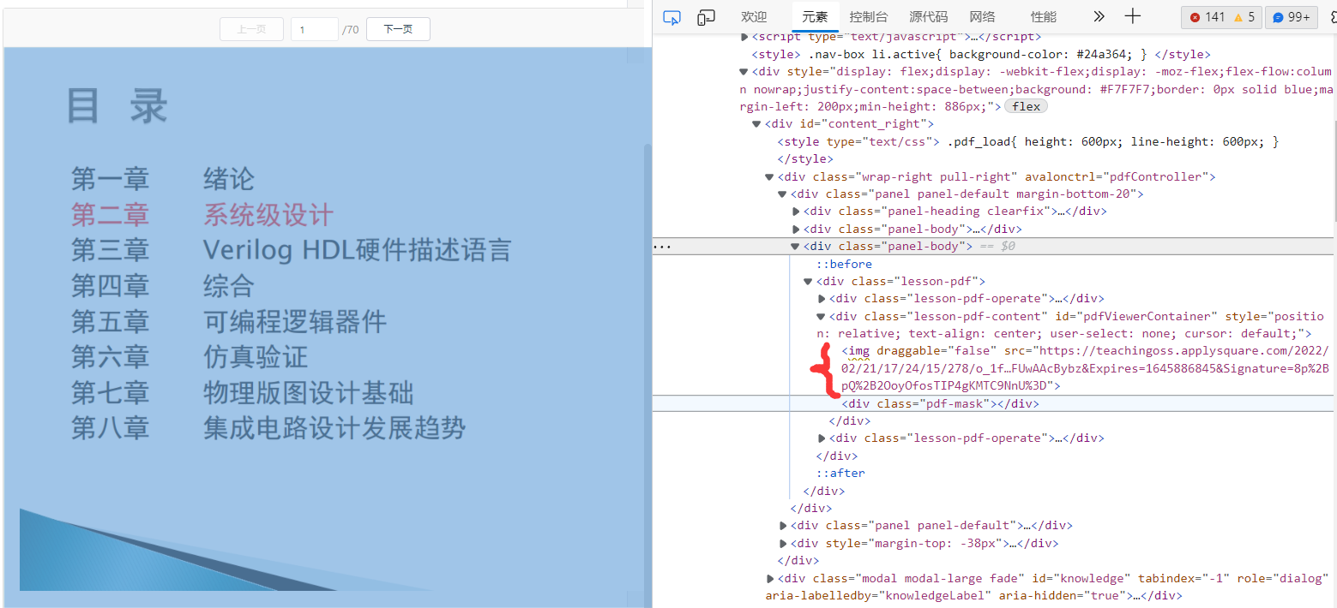Click 第一章 绪论 in slide
Image resolution: width=1337 pixels, height=608 pixels.
point(163,179)
